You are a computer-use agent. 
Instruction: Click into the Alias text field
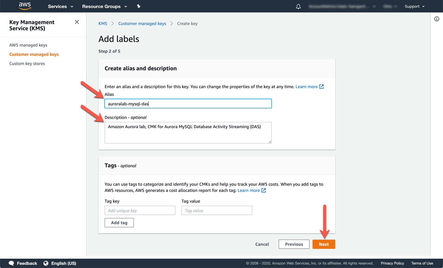click(188, 104)
